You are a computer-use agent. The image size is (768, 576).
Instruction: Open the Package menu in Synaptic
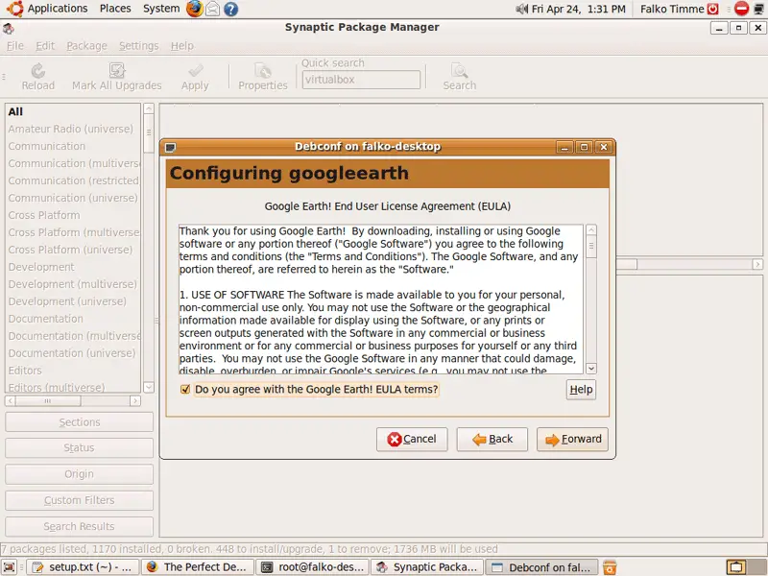pyautogui.click(x=86, y=45)
